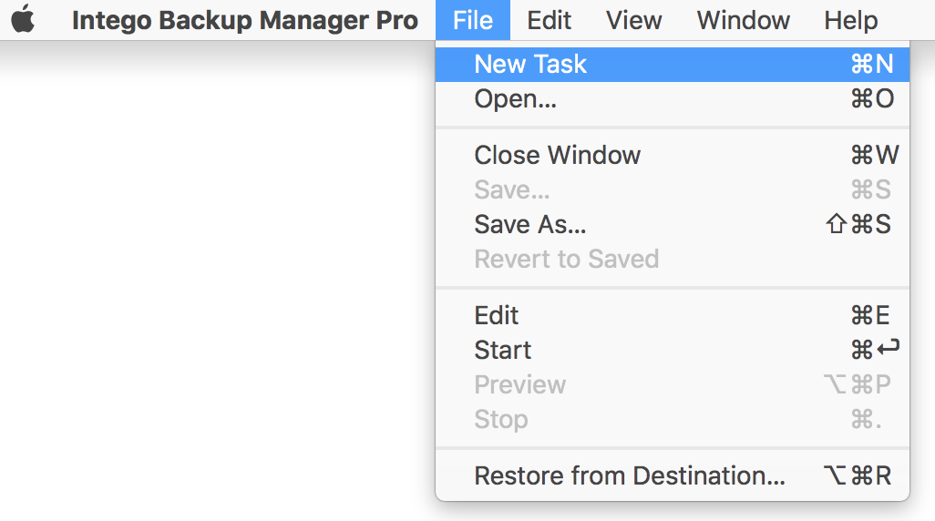Select the Open... menu item
Image resolution: width=935 pixels, height=521 pixels.
[673, 99]
